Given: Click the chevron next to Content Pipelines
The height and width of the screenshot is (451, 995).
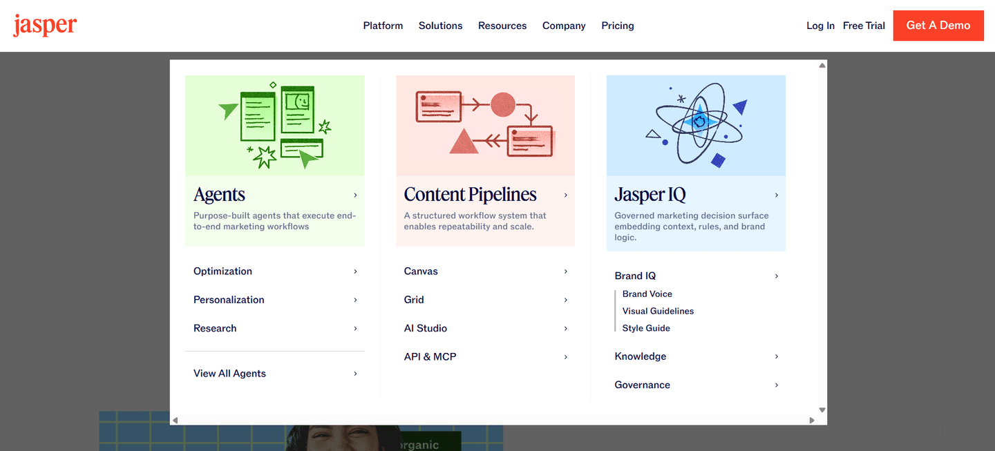Looking at the screenshot, I should point(565,195).
